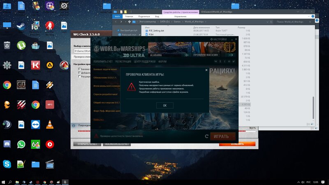Open the VK social icon in launcher

coord(215,61)
